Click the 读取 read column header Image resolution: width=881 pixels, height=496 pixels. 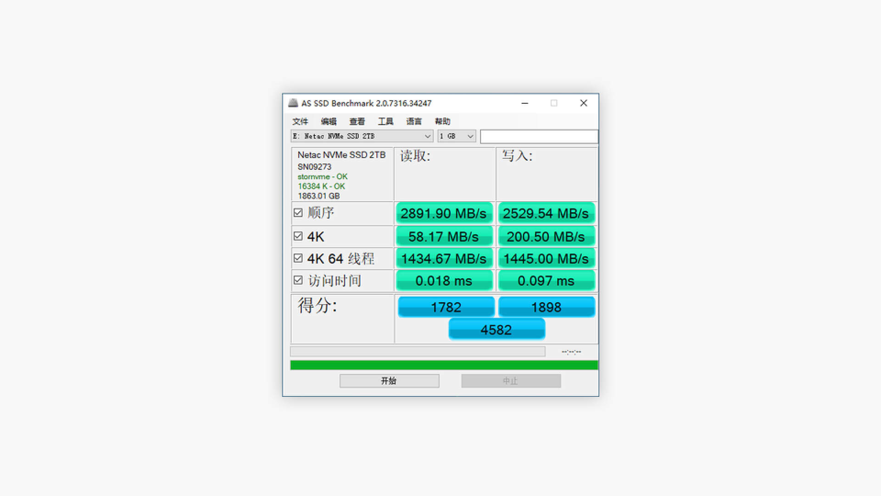tap(415, 156)
